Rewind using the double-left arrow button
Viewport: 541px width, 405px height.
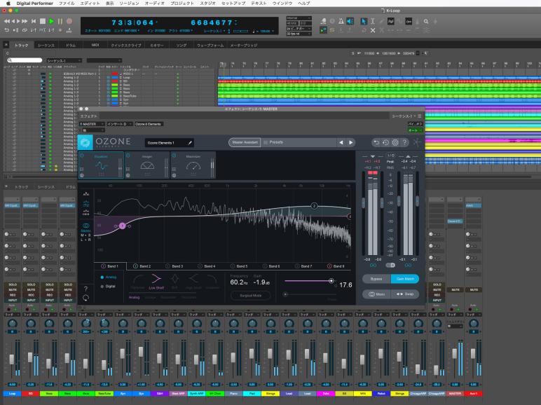(7, 22)
